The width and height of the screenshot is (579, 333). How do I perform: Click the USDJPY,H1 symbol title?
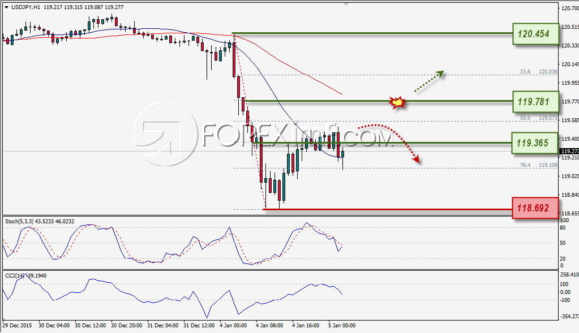tap(26, 7)
